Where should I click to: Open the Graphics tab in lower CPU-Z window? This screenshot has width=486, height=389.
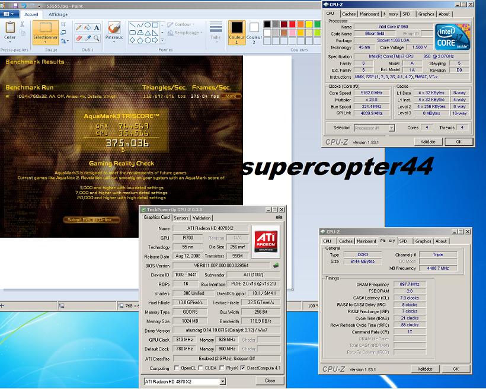click(x=423, y=241)
